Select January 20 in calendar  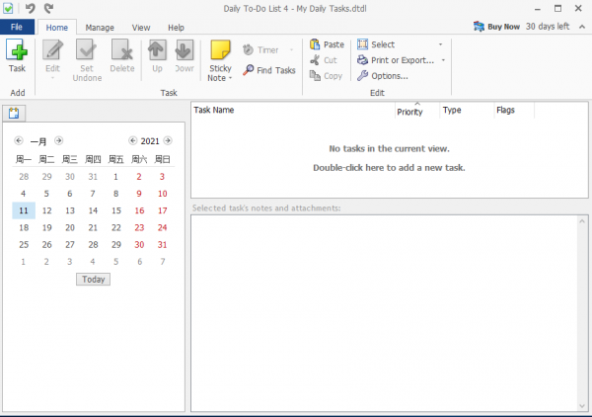point(70,227)
